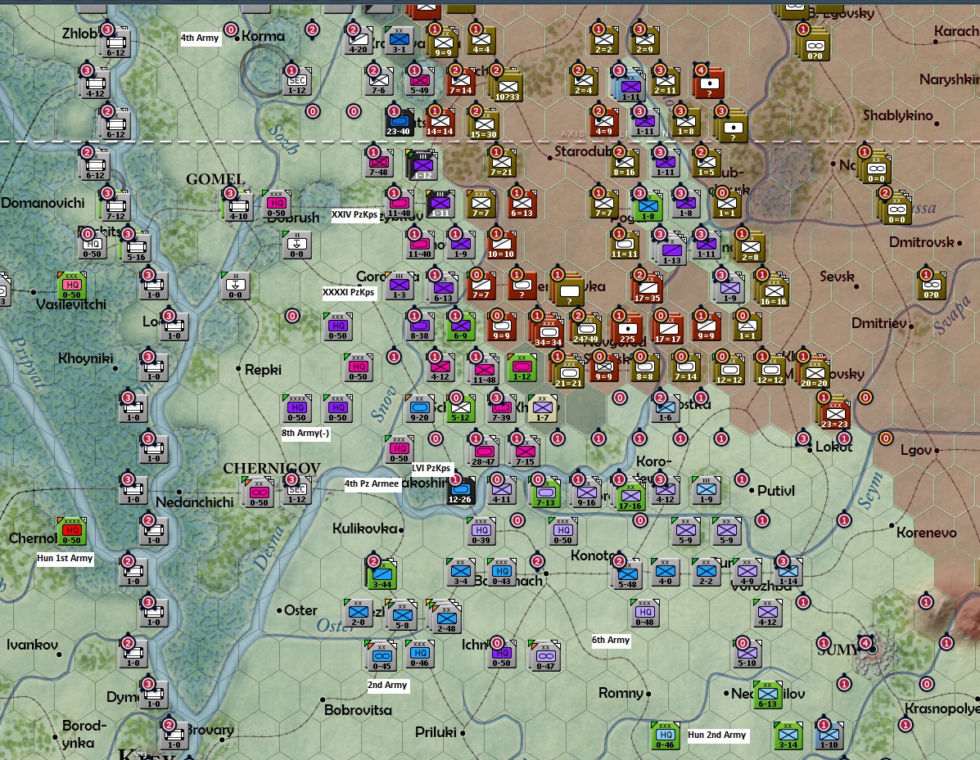Click the 8th Army(-) label
The image size is (980, 760).
(305, 433)
